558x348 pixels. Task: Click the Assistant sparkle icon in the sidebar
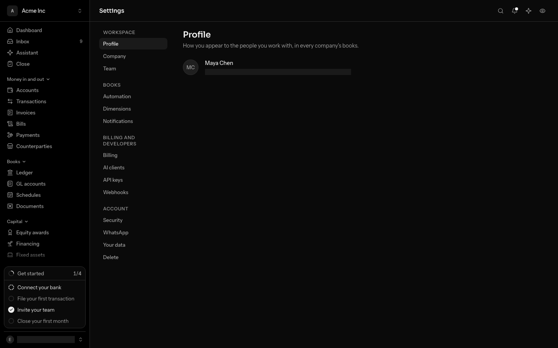point(10,53)
